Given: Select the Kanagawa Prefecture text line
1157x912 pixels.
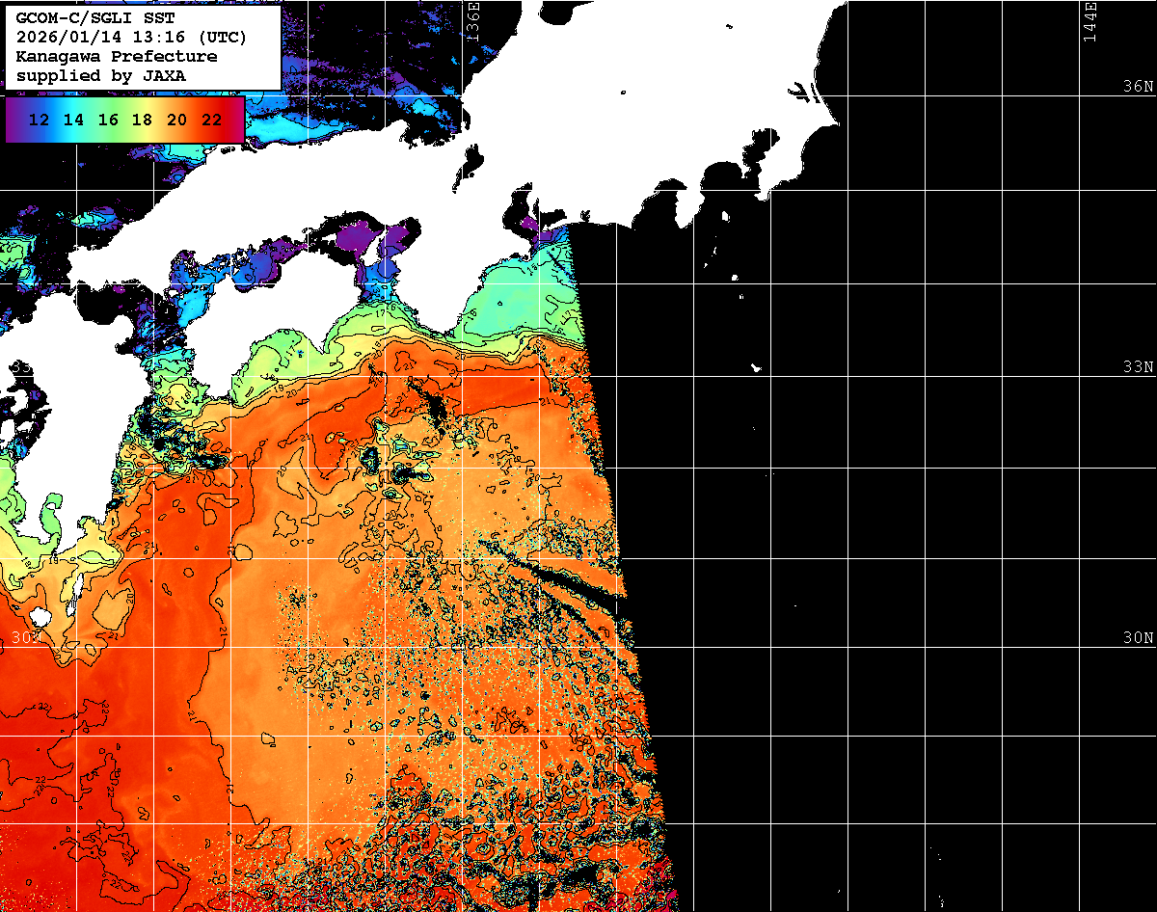Looking at the screenshot, I should click(x=117, y=56).
